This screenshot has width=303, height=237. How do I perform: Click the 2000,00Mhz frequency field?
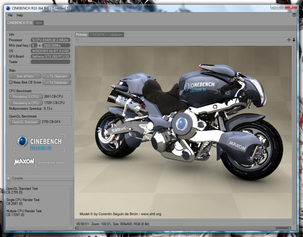[x=56, y=45]
